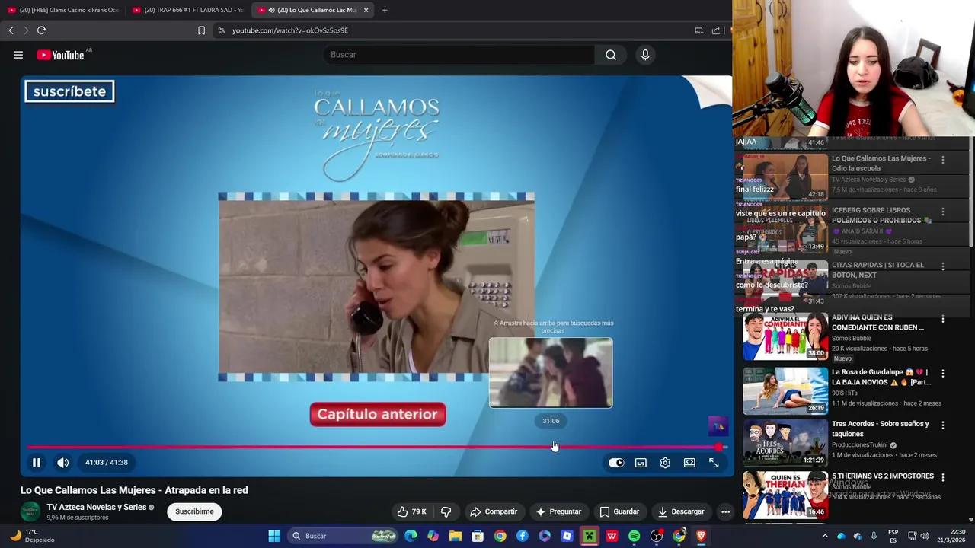Click the Descargar download button
This screenshot has width=975, height=548.
pos(681,511)
